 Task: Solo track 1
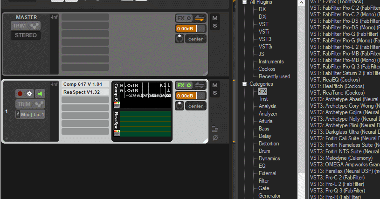pyautogui.click(x=215, y=93)
